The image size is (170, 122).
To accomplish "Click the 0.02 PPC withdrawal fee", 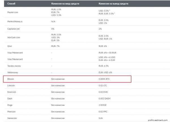I will click(103, 112).
